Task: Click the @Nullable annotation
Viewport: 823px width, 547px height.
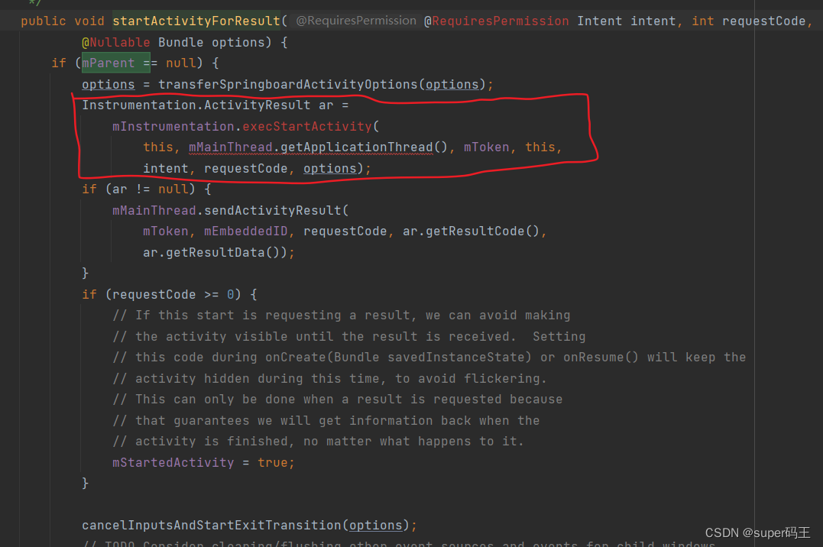Action: 115,42
